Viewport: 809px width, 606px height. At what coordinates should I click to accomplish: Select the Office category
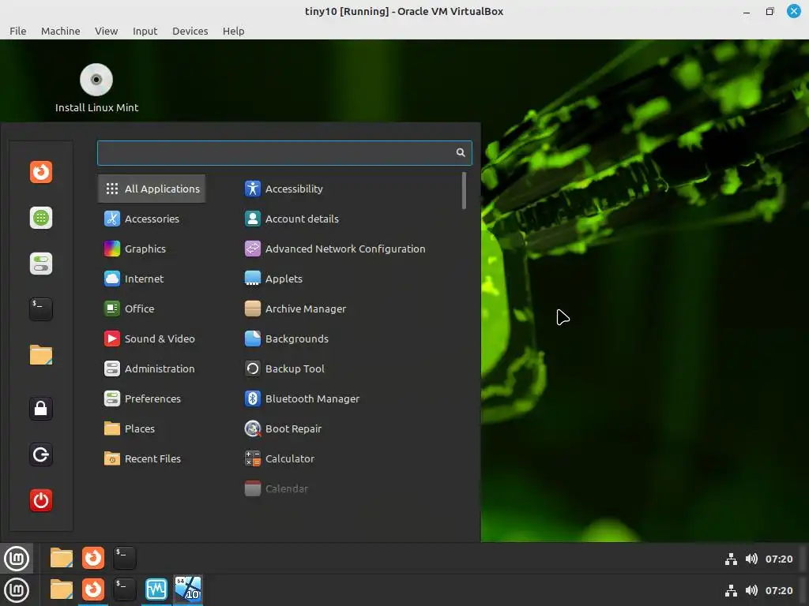tap(152, 309)
